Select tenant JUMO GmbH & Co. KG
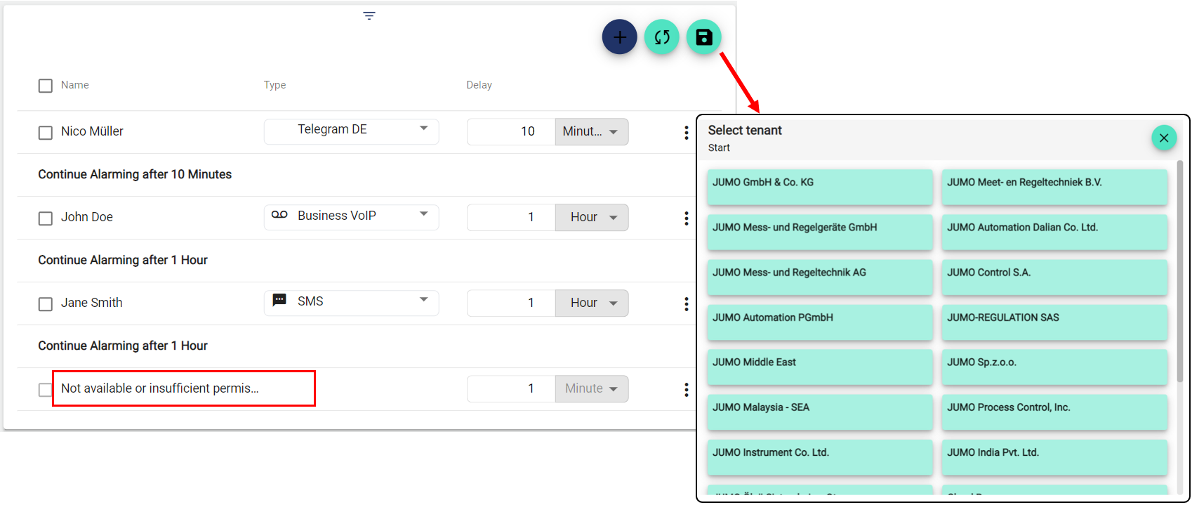The width and height of the screenshot is (1192, 505). 819,186
